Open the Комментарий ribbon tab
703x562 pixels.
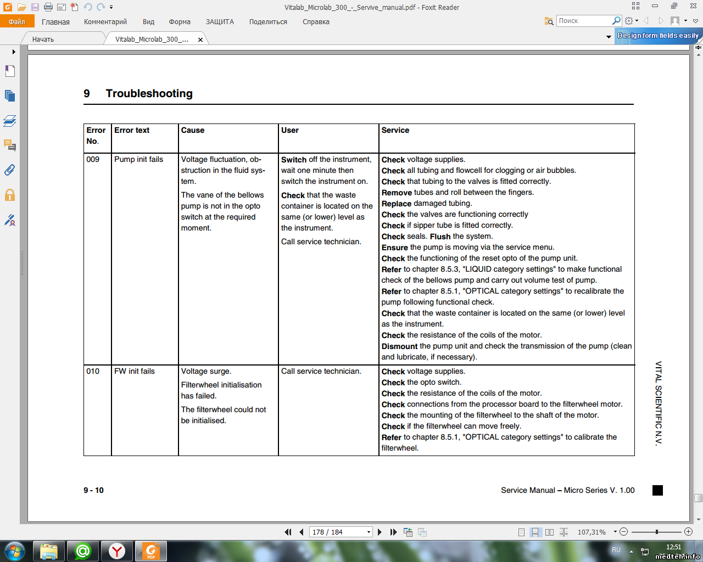pyautogui.click(x=105, y=22)
